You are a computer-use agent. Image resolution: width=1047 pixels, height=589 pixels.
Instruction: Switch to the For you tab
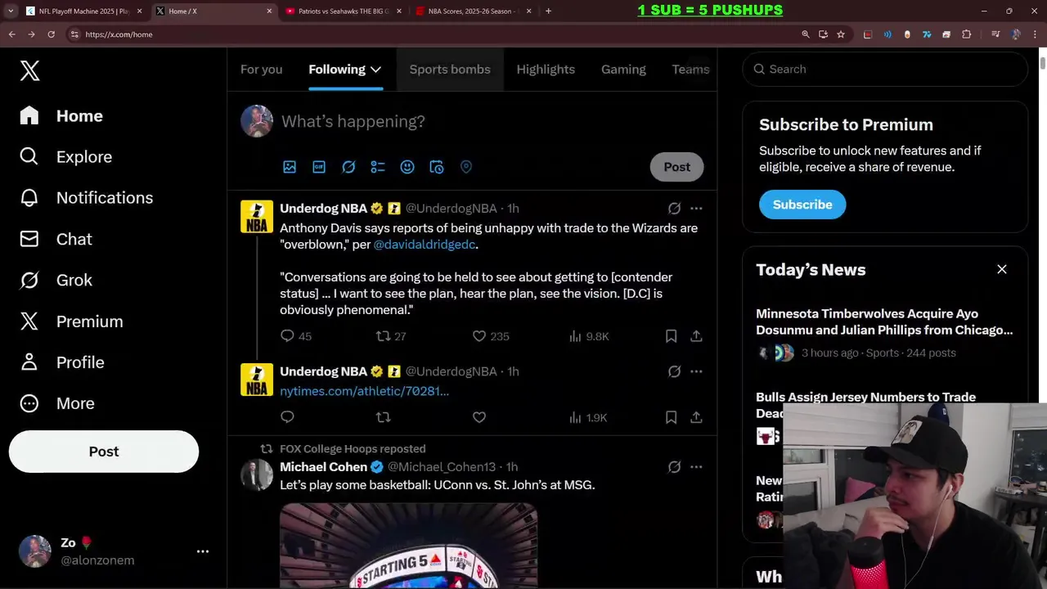point(261,70)
